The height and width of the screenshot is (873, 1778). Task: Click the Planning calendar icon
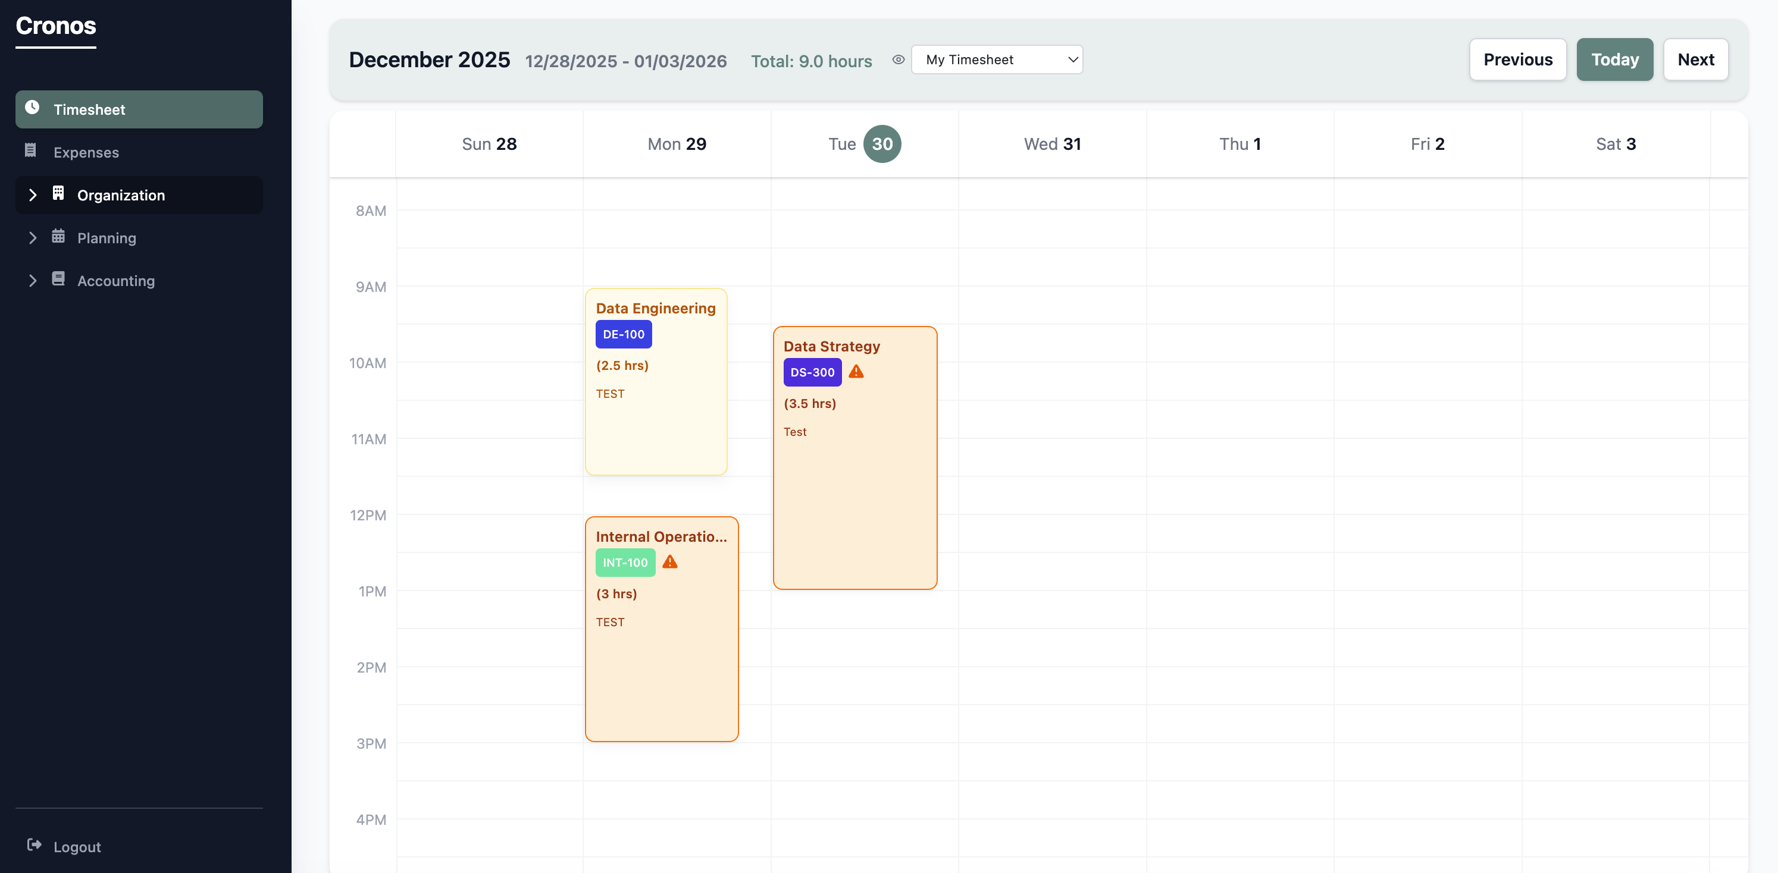click(58, 237)
